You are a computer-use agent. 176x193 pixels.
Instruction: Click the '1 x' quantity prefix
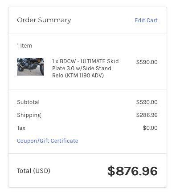tap(55, 61)
